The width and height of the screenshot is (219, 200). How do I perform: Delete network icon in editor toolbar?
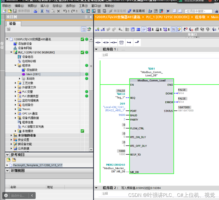[x=103, y=30]
